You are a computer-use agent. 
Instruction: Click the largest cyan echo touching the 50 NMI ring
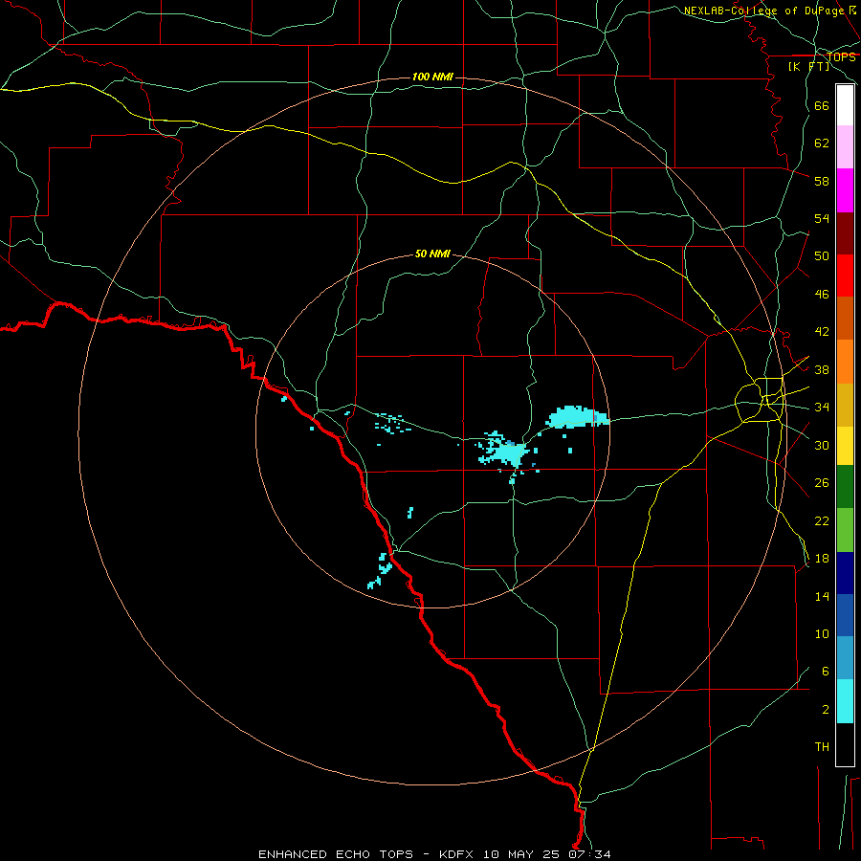pos(577,417)
